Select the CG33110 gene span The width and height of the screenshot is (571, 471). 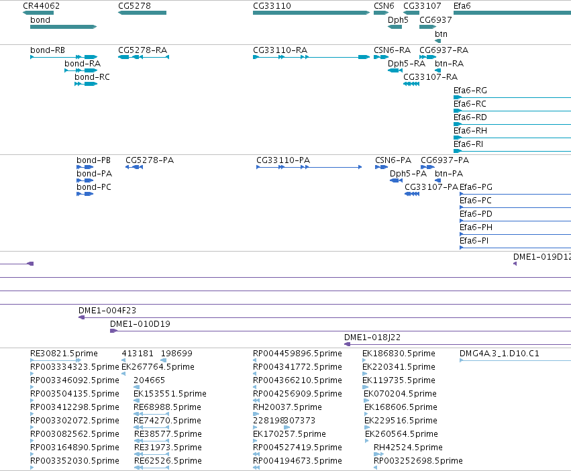pos(311,13)
